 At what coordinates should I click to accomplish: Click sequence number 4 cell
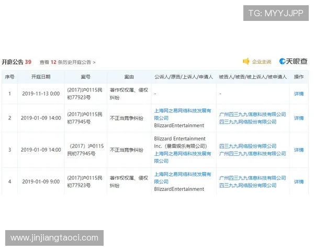(x=9, y=182)
